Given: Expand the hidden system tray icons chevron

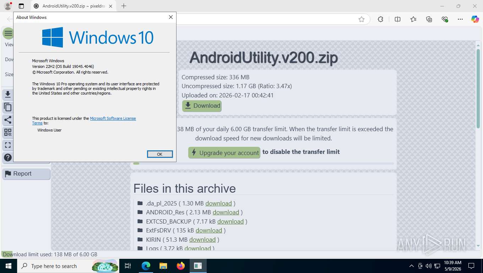Looking at the screenshot, I should pos(412,266).
